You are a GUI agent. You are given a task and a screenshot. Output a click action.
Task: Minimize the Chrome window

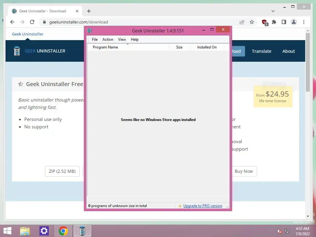pyautogui.click(x=284, y=7)
